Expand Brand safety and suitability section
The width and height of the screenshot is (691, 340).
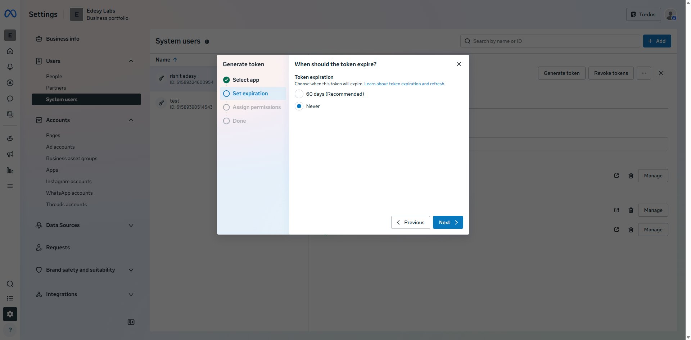[x=131, y=270]
